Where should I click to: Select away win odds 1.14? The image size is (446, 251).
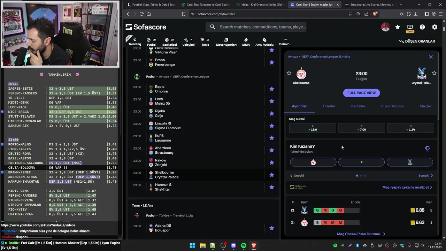(410, 128)
